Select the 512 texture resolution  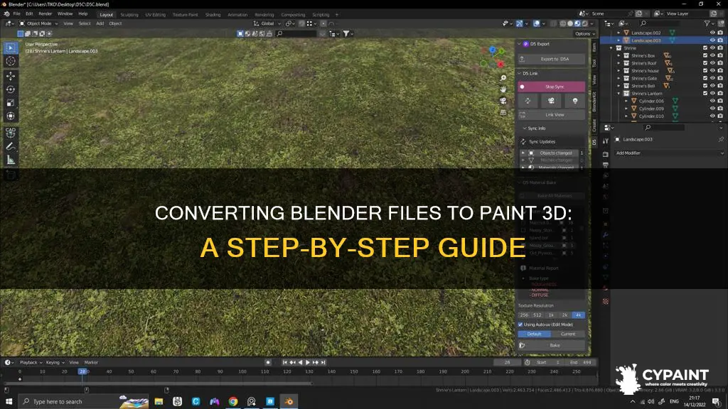point(537,315)
